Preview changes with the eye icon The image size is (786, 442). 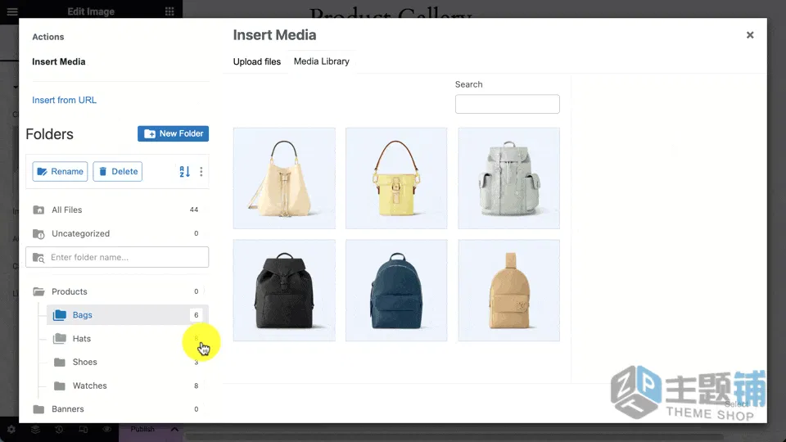tap(106, 430)
